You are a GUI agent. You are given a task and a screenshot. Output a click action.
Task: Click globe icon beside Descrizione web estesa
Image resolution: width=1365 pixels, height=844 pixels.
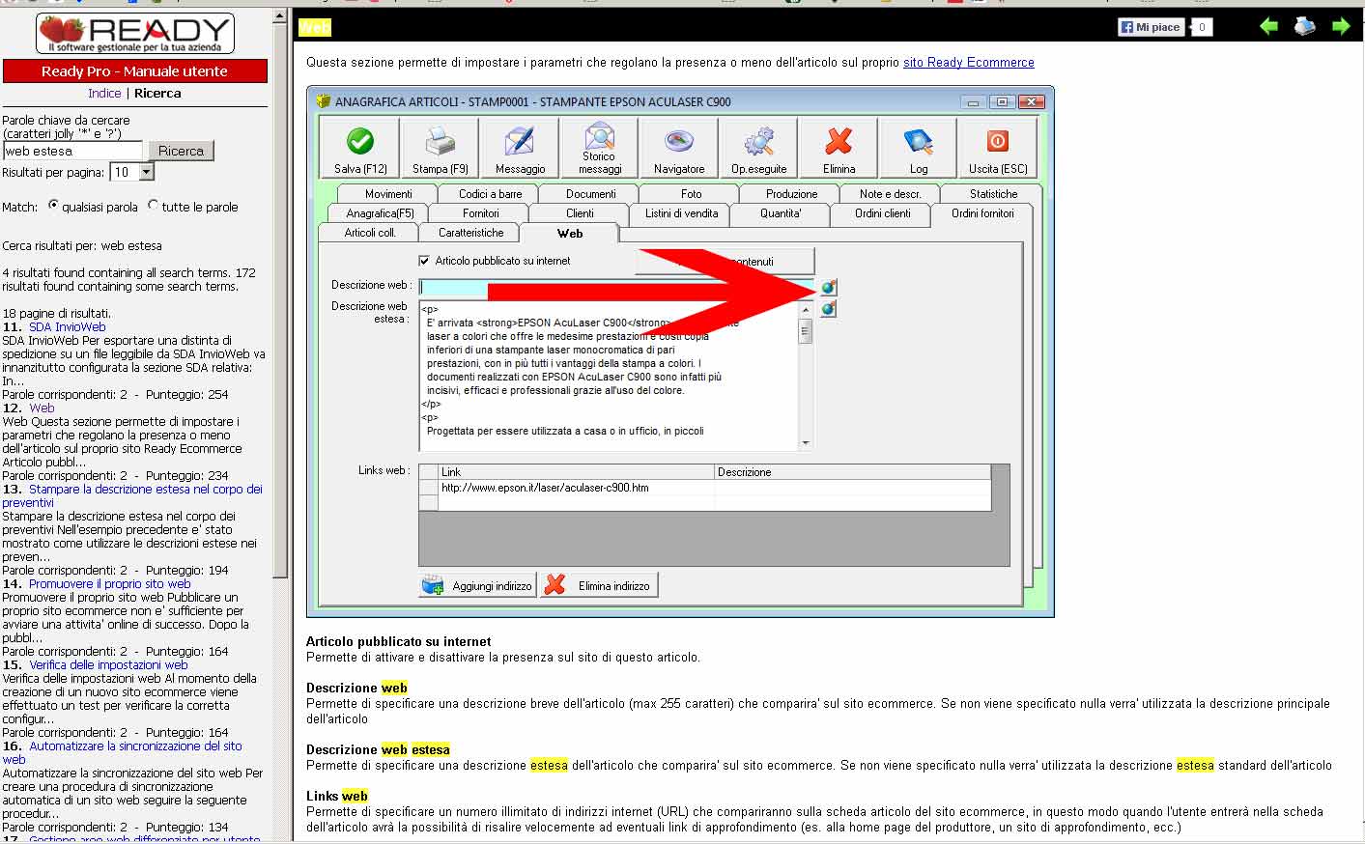coord(828,308)
